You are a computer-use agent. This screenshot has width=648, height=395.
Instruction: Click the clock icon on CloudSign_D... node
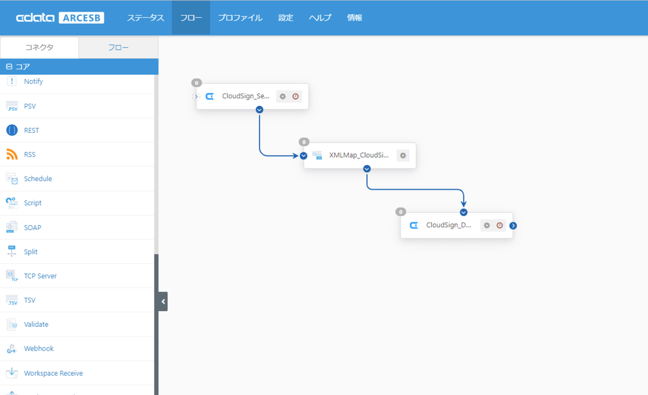pyautogui.click(x=500, y=225)
